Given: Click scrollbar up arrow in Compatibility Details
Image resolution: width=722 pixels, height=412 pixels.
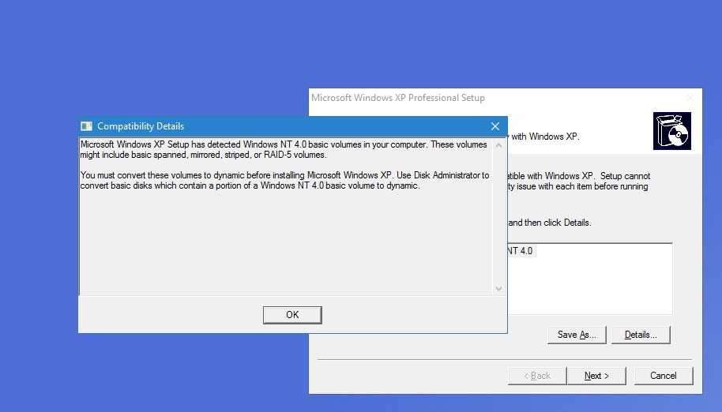Looking at the screenshot, I should click(498, 145).
